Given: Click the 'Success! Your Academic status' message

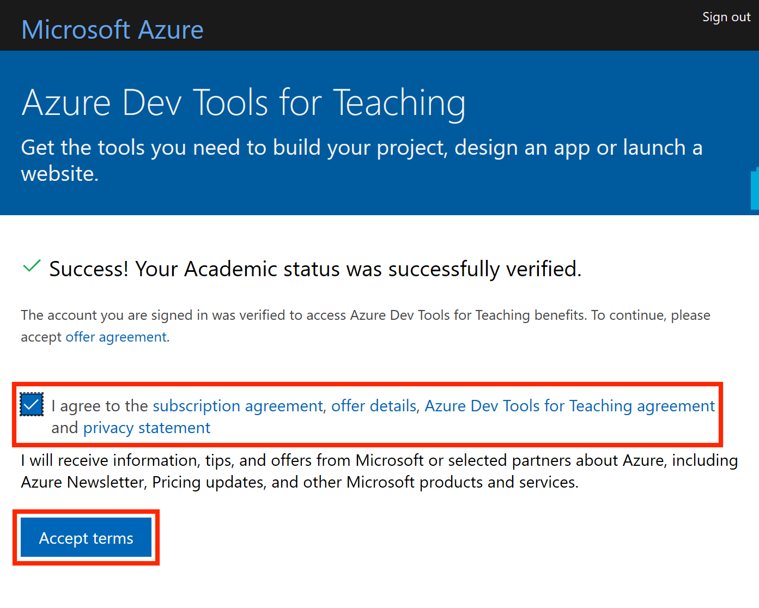Looking at the screenshot, I should [315, 269].
